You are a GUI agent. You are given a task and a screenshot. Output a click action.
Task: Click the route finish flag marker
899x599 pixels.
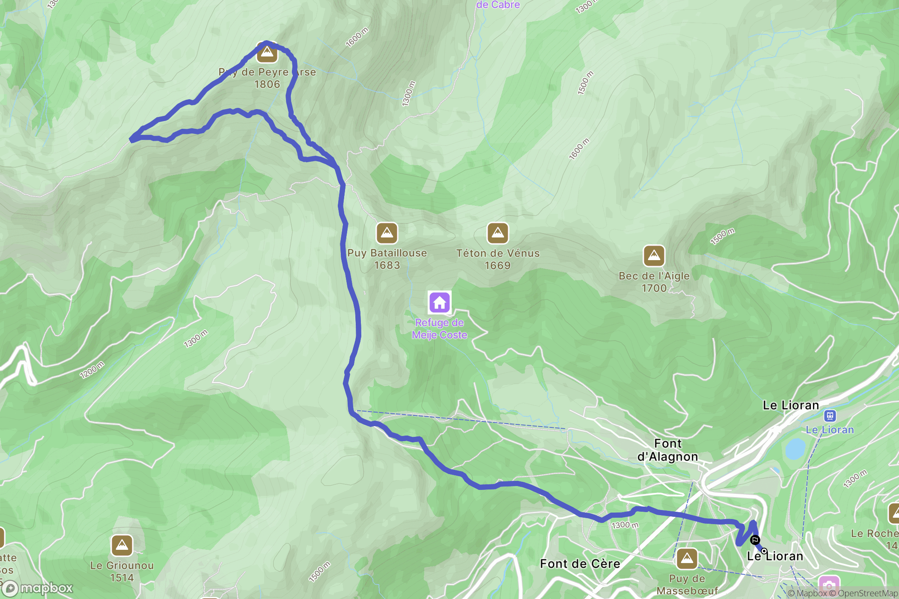tap(755, 540)
